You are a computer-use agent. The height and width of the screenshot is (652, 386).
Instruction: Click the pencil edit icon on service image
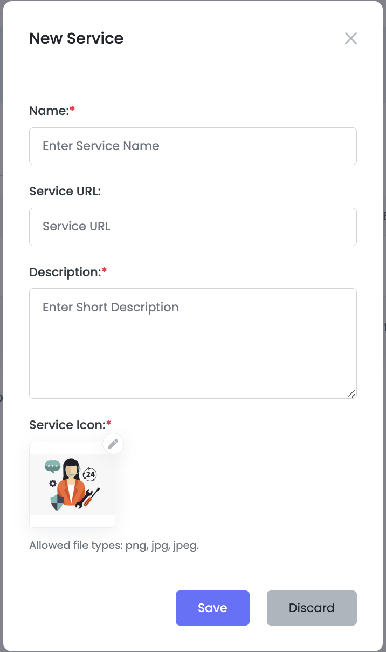click(x=113, y=444)
